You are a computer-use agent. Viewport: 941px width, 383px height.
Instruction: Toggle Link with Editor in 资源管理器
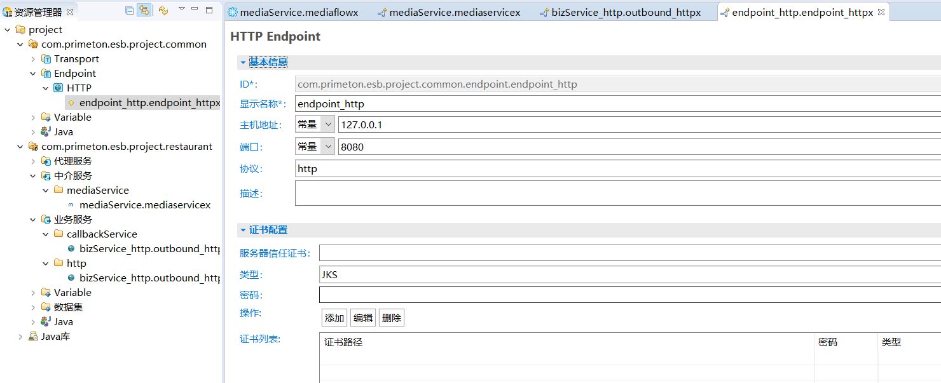pyautogui.click(x=144, y=10)
